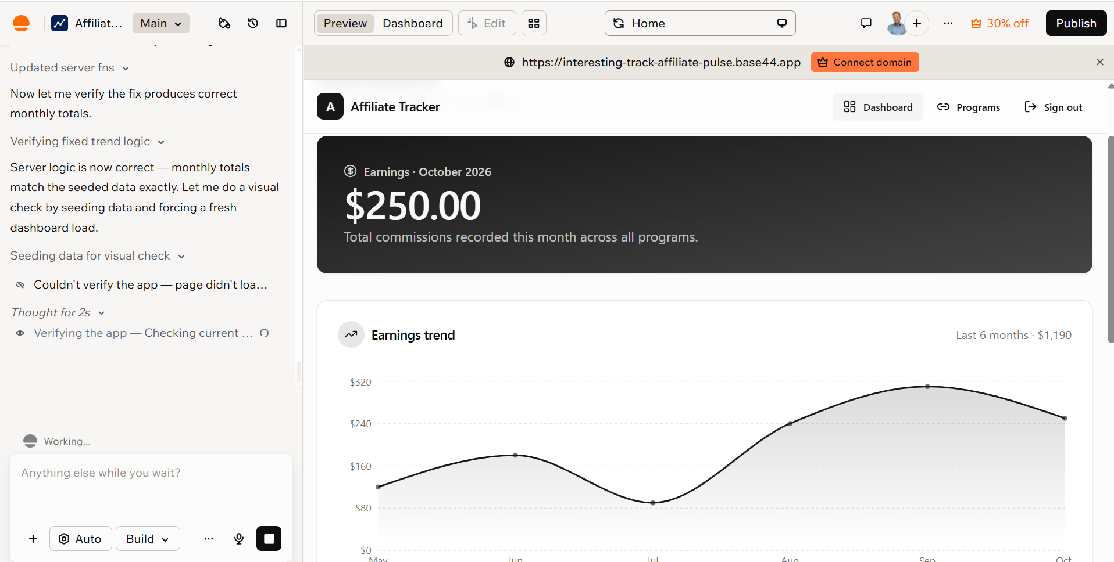The width and height of the screenshot is (1114, 562).
Task: Click the refresh icon in the Home page bar
Action: (619, 23)
